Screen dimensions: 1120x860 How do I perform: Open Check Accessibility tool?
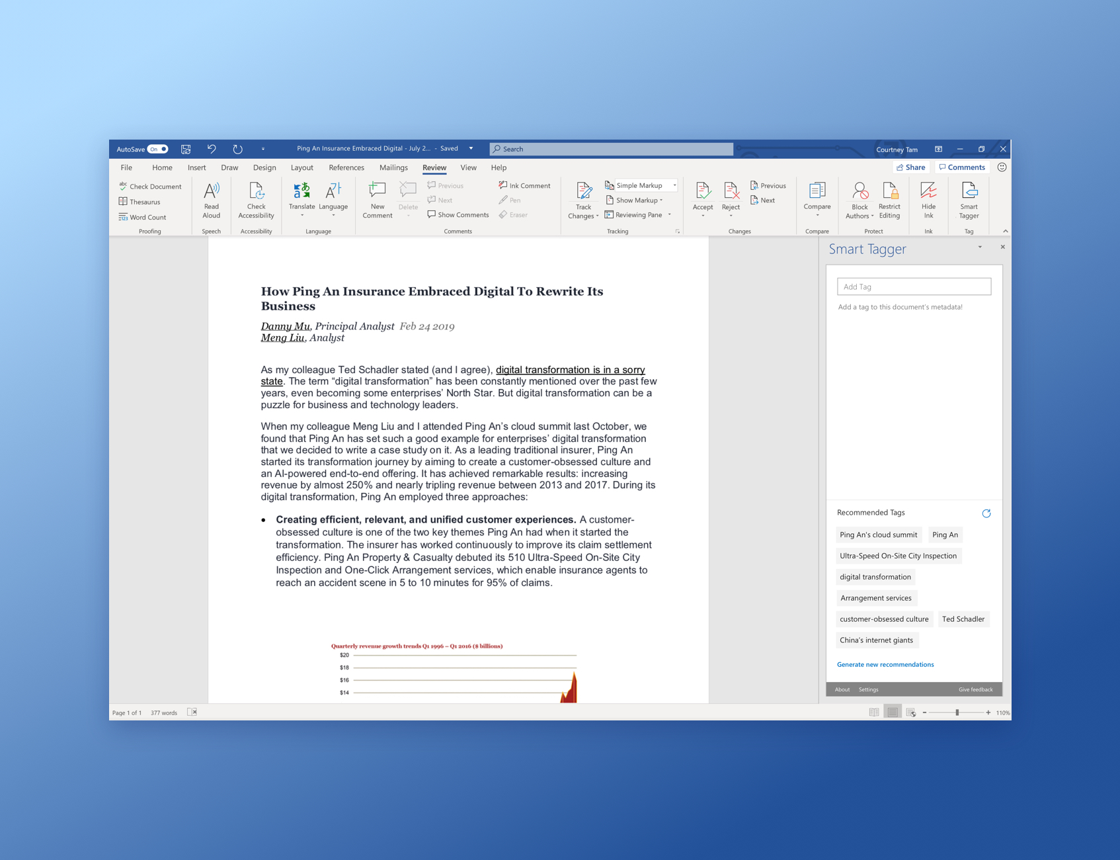[256, 199]
